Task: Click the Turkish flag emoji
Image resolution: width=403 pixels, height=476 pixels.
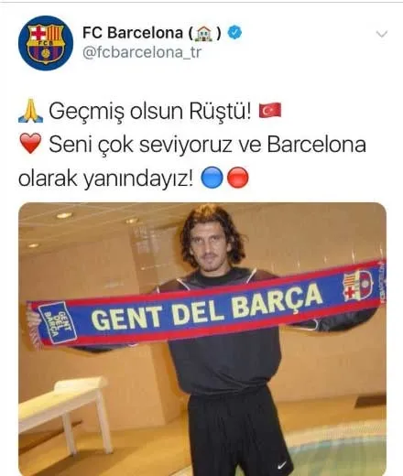Action: coord(270,110)
